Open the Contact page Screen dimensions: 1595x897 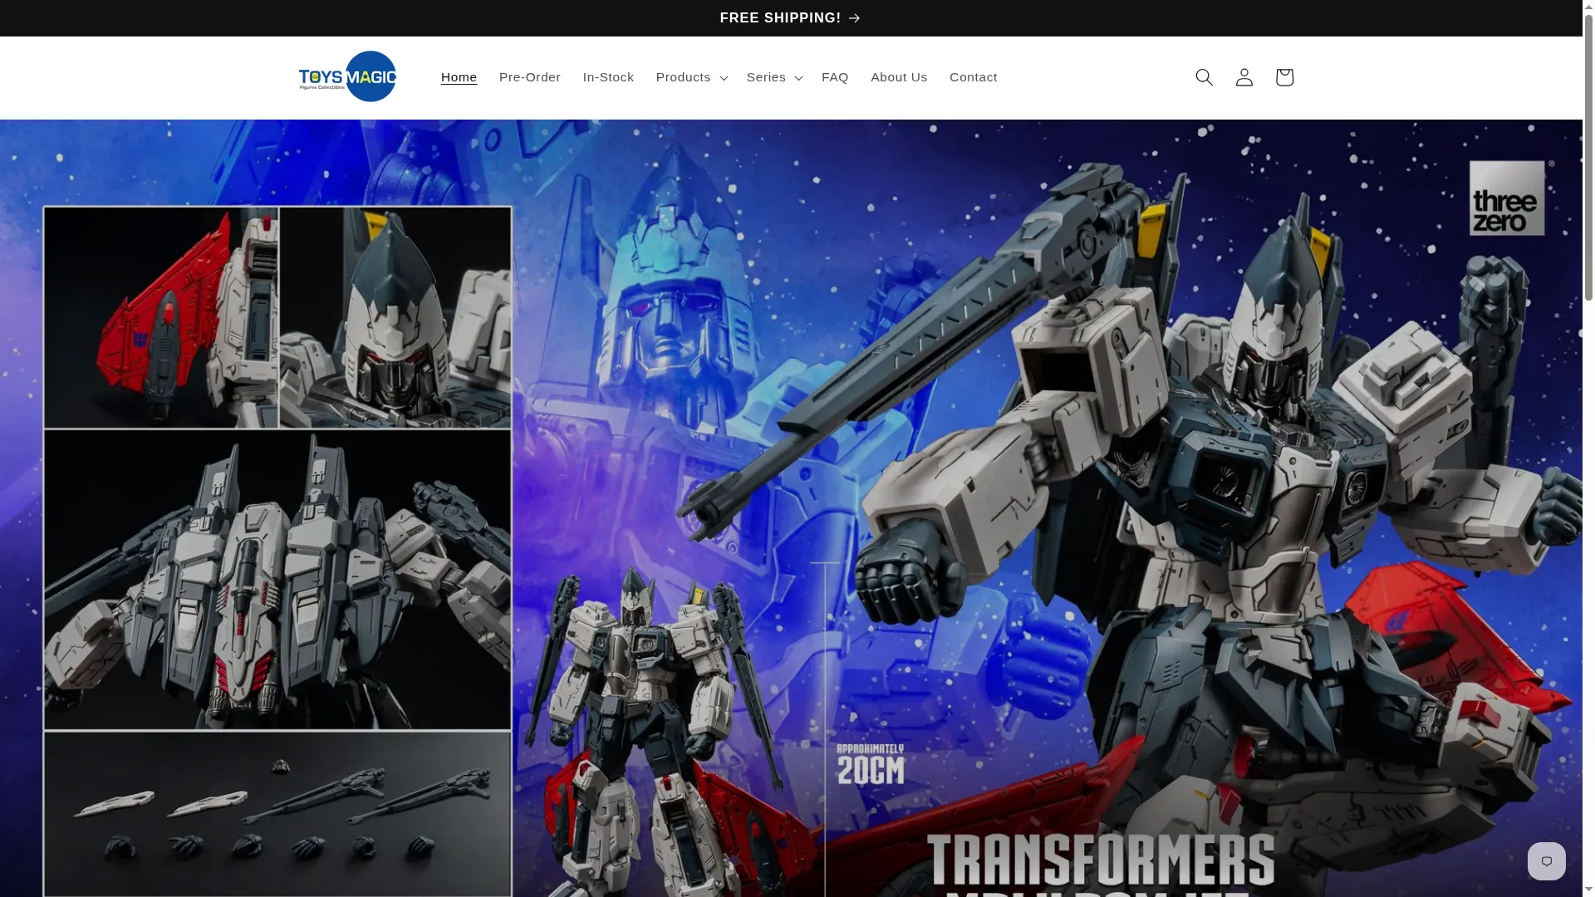tap(973, 77)
